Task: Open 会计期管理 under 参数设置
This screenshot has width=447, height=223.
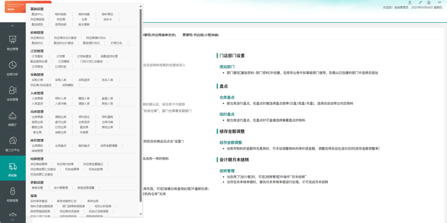Action: click(61, 188)
